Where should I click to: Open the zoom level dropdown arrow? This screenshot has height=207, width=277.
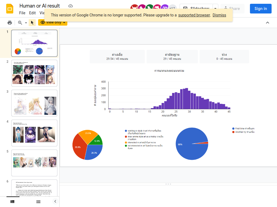[x=26, y=23]
